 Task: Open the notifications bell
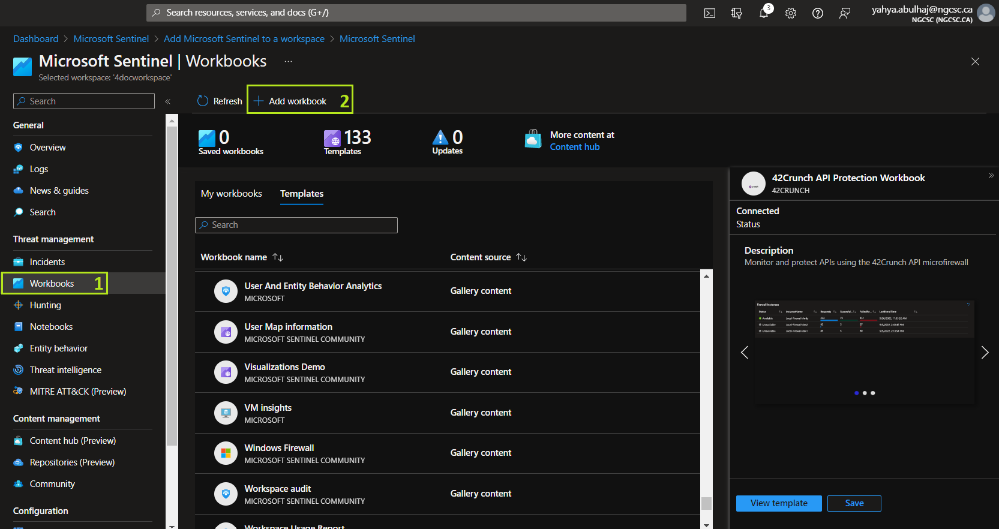pos(764,13)
